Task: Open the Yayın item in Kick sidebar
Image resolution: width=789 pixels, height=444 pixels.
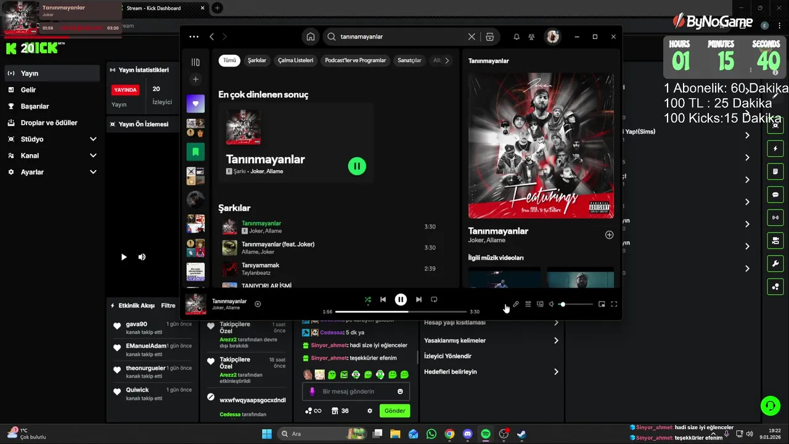Action: click(52, 73)
